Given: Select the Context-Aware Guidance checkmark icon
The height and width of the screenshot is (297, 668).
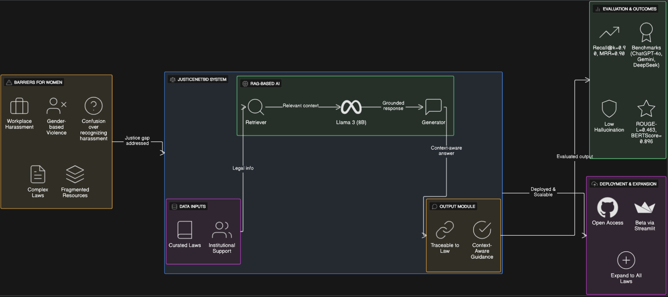Looking at the screenshot, I should [x=482, y=230].
